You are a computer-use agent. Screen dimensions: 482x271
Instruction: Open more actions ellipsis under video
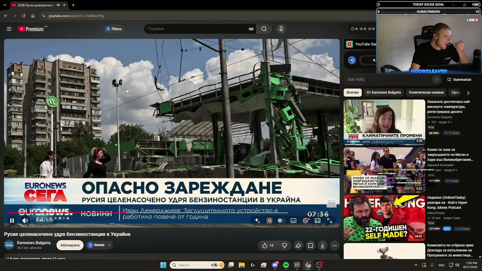[334, 245]
